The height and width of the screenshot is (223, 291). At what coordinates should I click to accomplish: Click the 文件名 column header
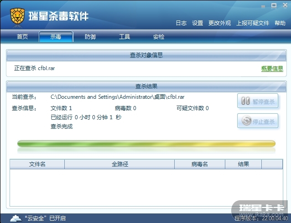point(37,164)
